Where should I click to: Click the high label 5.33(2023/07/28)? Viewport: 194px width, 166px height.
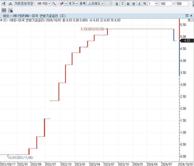coord(92,29)
